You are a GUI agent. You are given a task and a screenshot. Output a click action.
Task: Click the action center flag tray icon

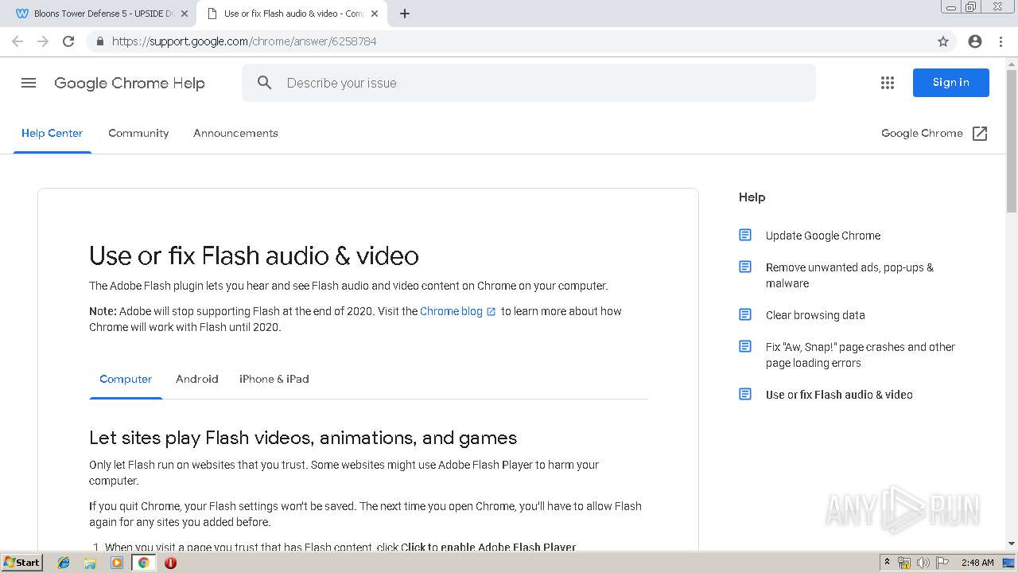(942, 563)
